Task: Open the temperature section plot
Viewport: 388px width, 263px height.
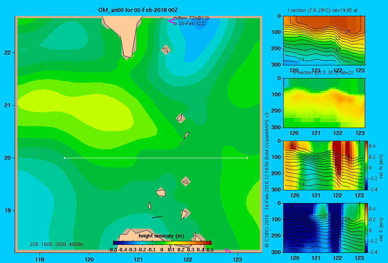Action: point(324,41)
